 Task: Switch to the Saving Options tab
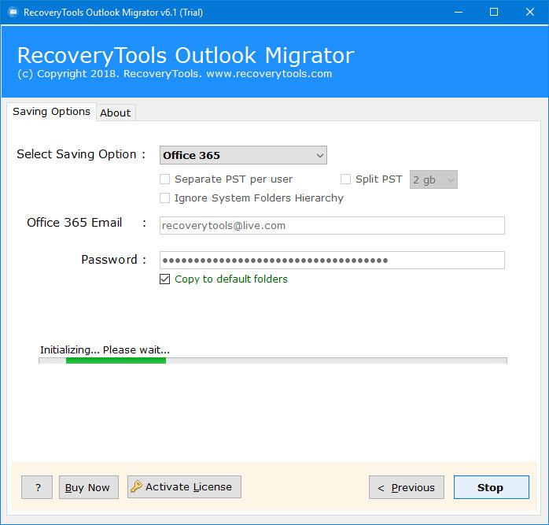coord(51,112)
